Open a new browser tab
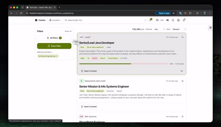 [x=59, y=8]
